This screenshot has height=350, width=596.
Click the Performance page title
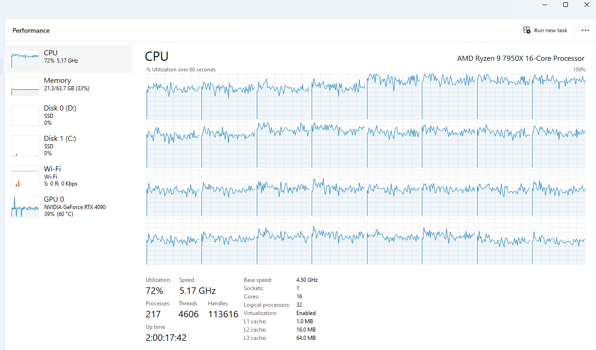[31, 30]
